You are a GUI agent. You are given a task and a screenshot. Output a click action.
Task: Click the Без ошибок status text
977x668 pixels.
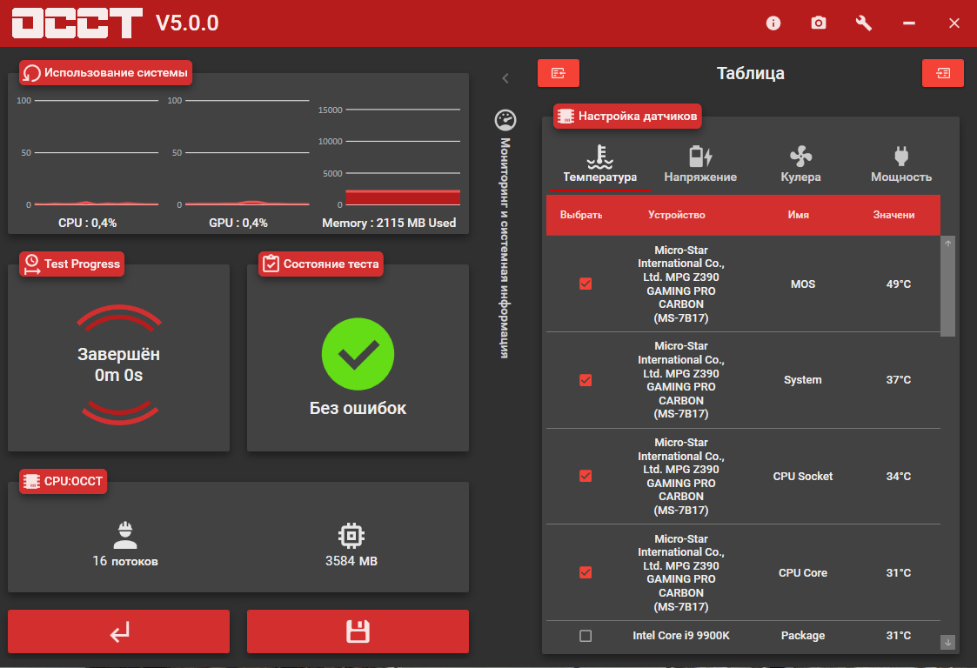358,408
